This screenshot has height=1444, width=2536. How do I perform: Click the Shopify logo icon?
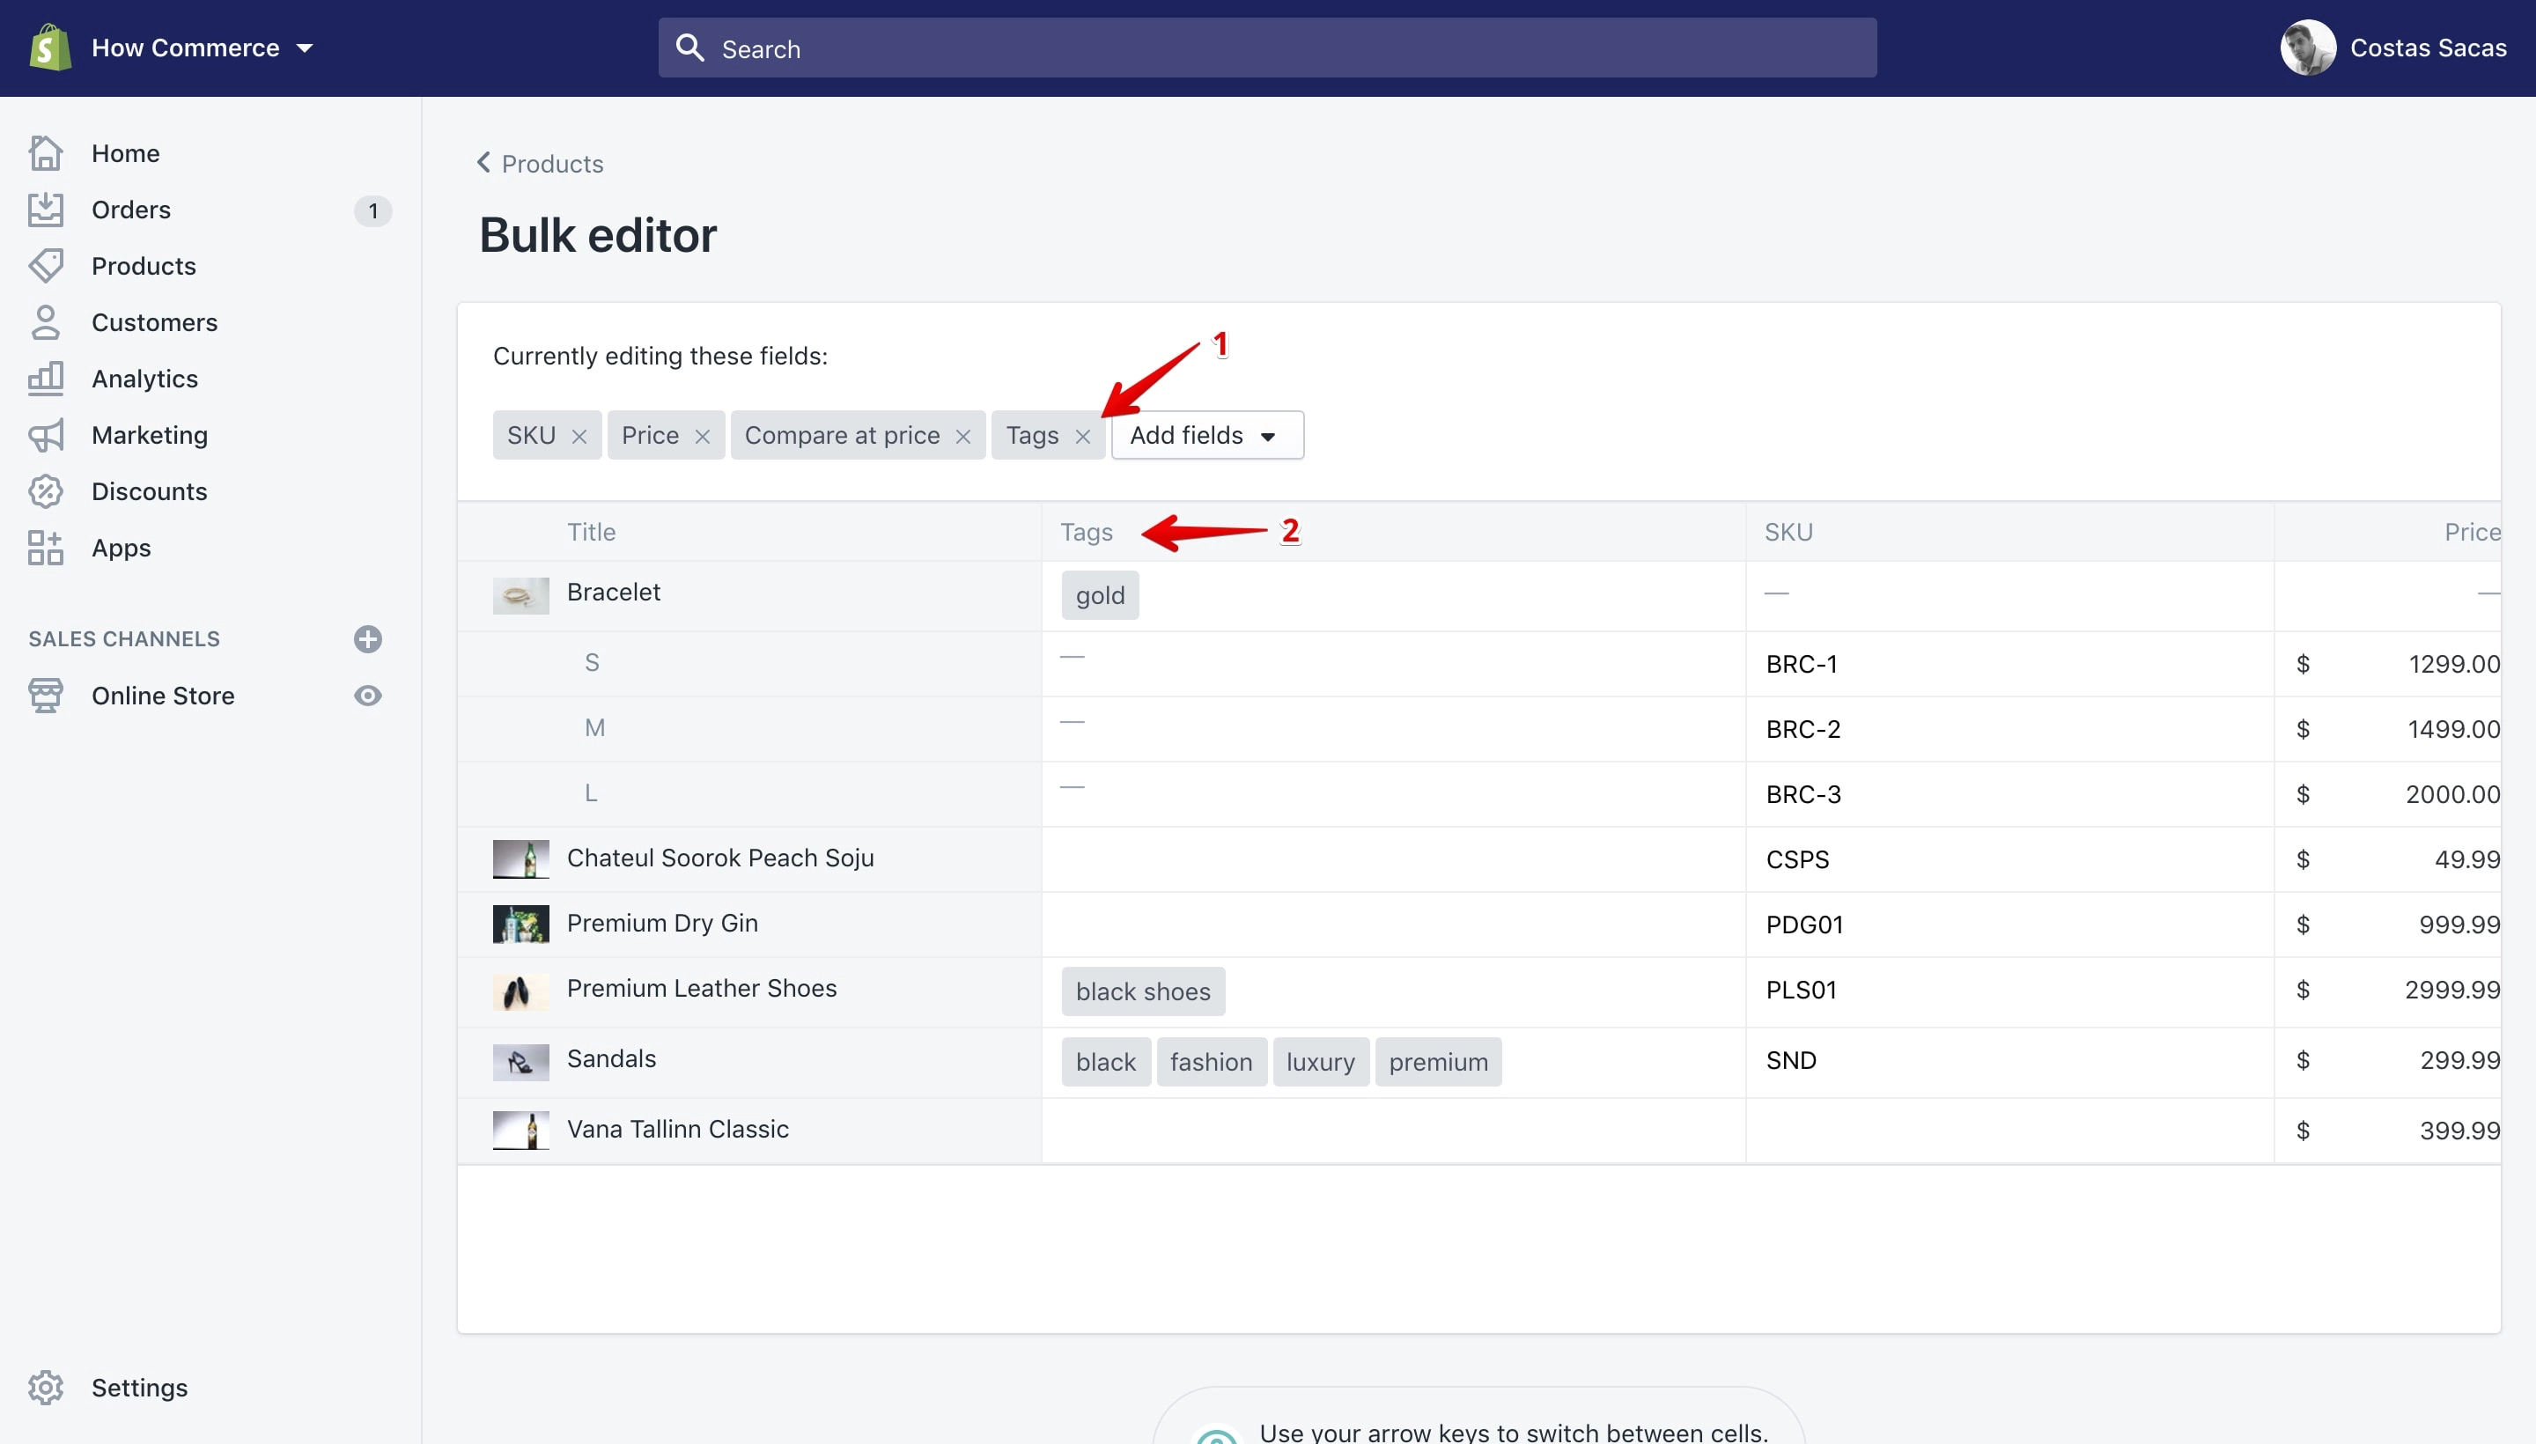point(49,48)
